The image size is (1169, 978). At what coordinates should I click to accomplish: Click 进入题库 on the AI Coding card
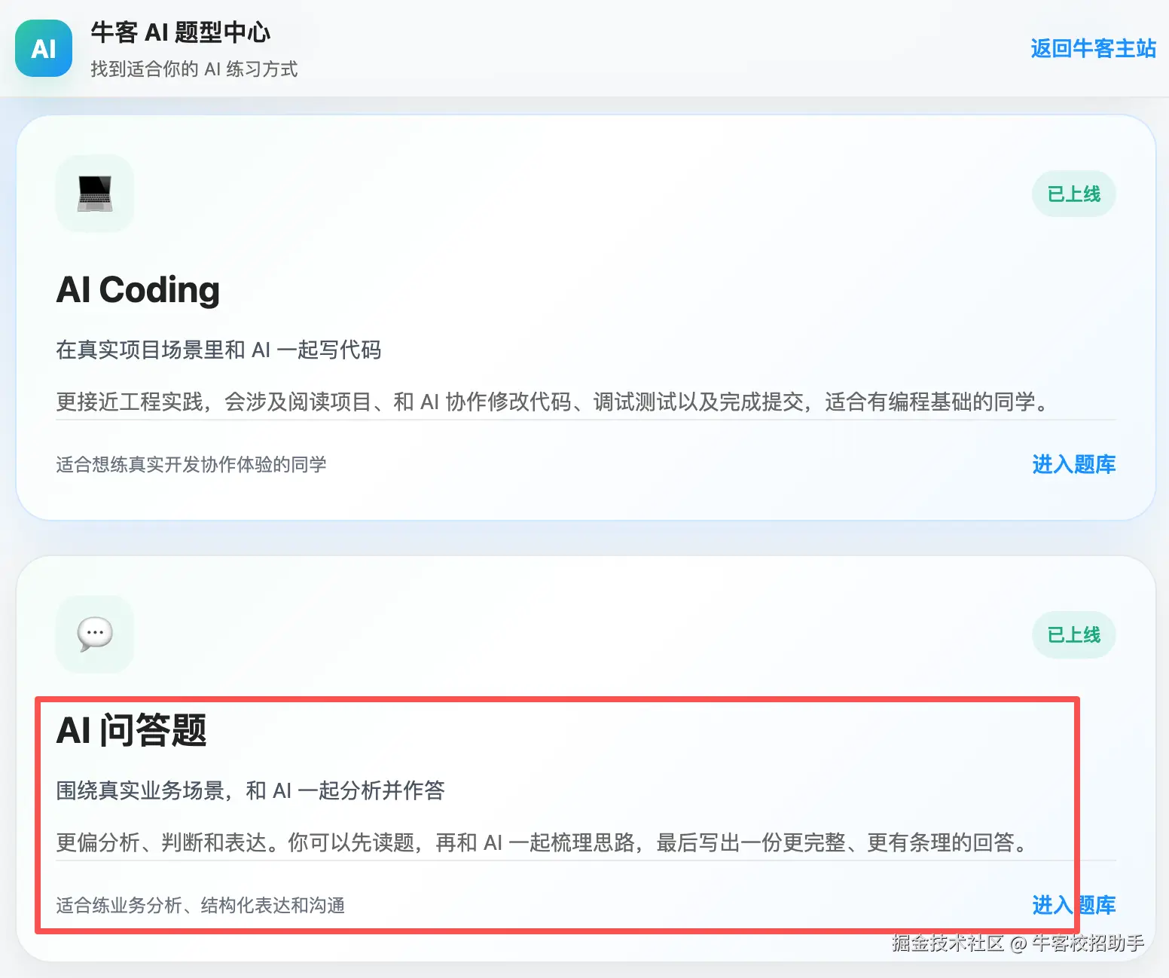(x=1073, y=464)
